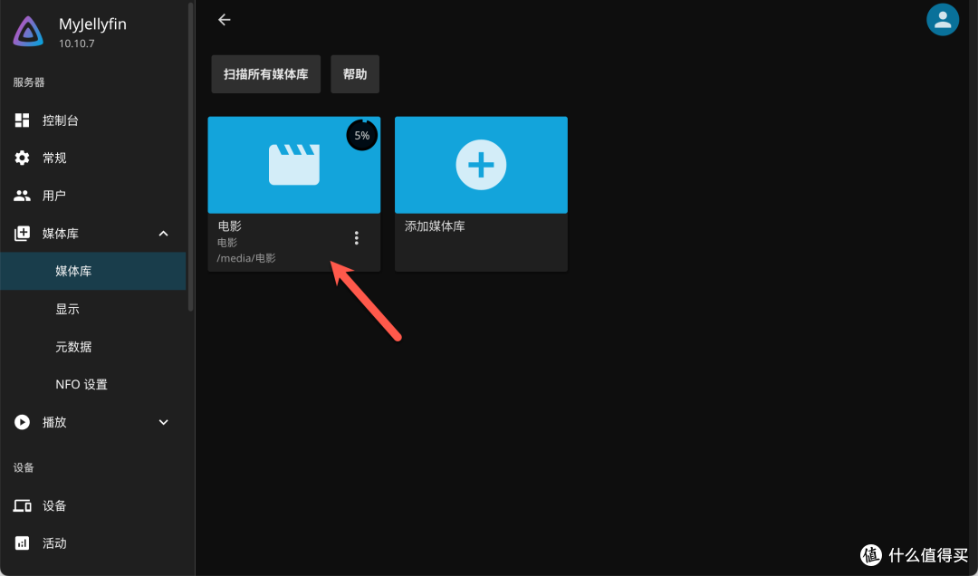Click the 服务器 section header

coord(29,82)
